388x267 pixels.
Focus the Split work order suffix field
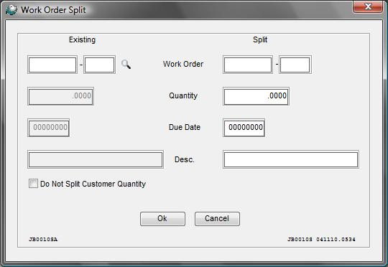[x=295, y=65]
